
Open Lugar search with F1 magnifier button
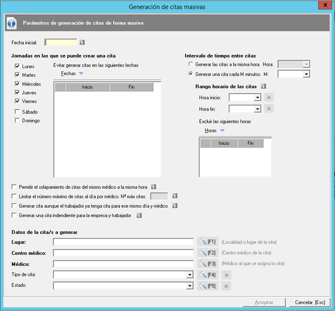point(207,242)
